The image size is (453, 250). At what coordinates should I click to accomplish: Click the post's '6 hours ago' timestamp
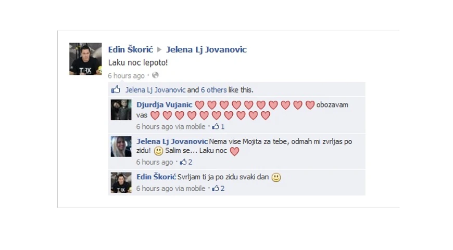[126, 75]
